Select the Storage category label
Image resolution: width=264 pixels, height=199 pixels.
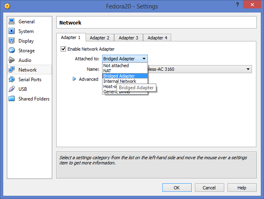coord(27,51)
